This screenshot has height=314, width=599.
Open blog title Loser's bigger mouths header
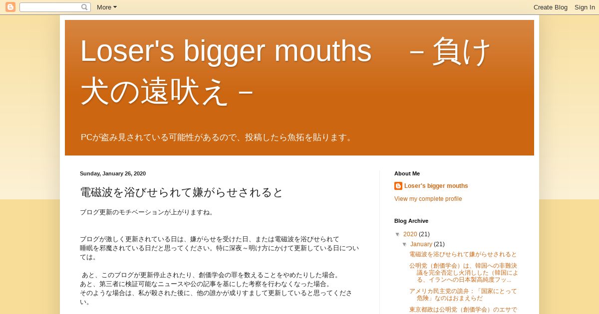tap(286, 71)
